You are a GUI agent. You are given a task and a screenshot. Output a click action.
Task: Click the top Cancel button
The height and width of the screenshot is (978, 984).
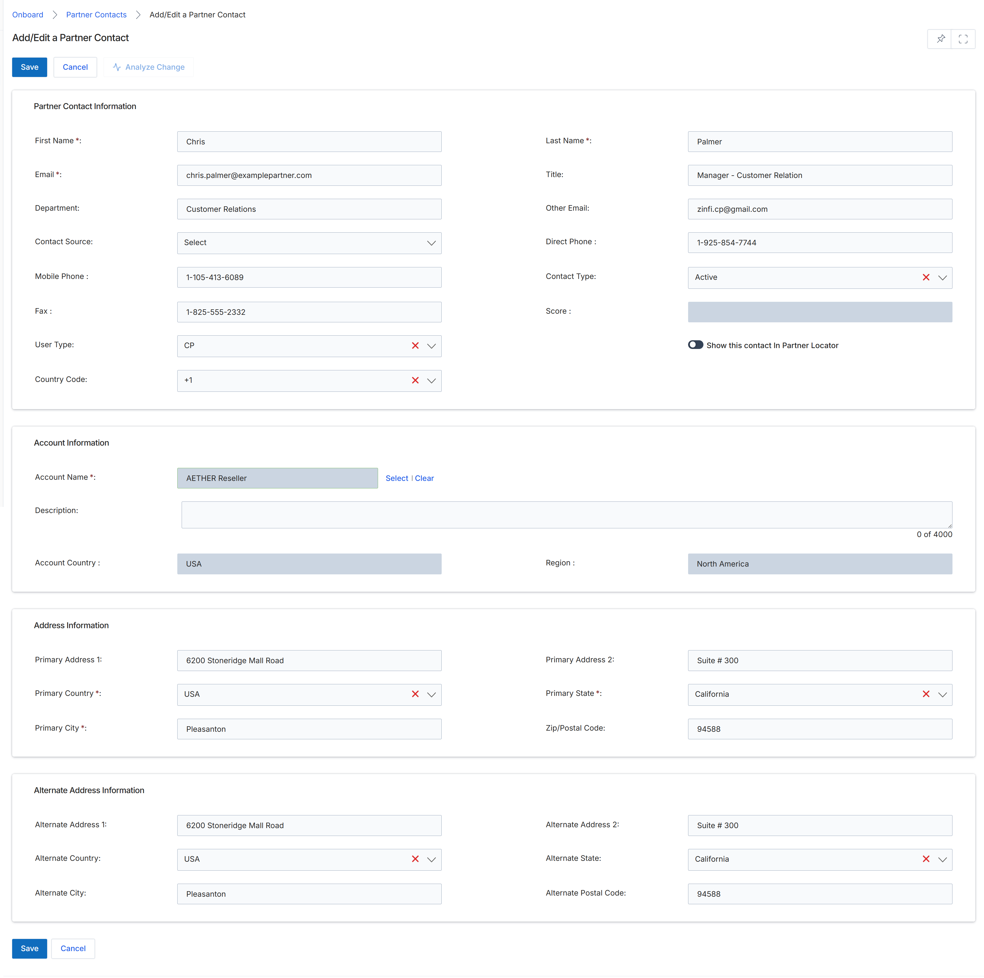click(x=75, y=67)
